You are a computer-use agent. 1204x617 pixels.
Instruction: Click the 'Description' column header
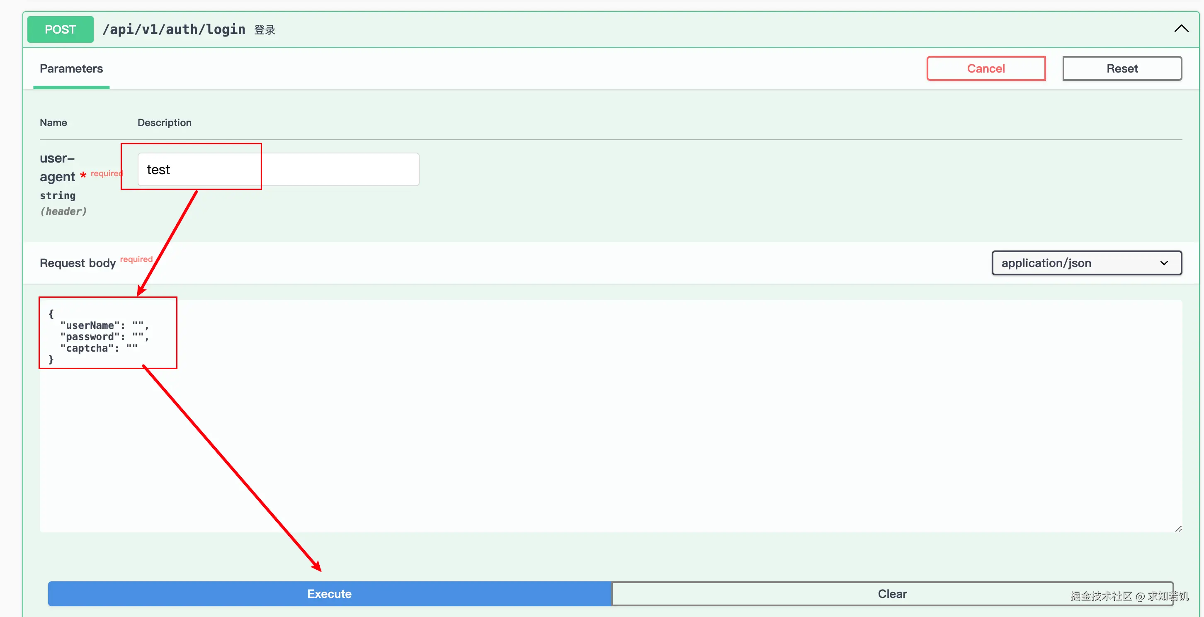coord(165,122)
